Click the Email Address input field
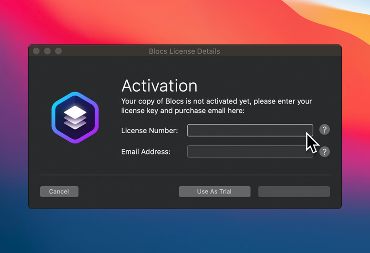Screen dimensions: 370x253 coord(250,152)
